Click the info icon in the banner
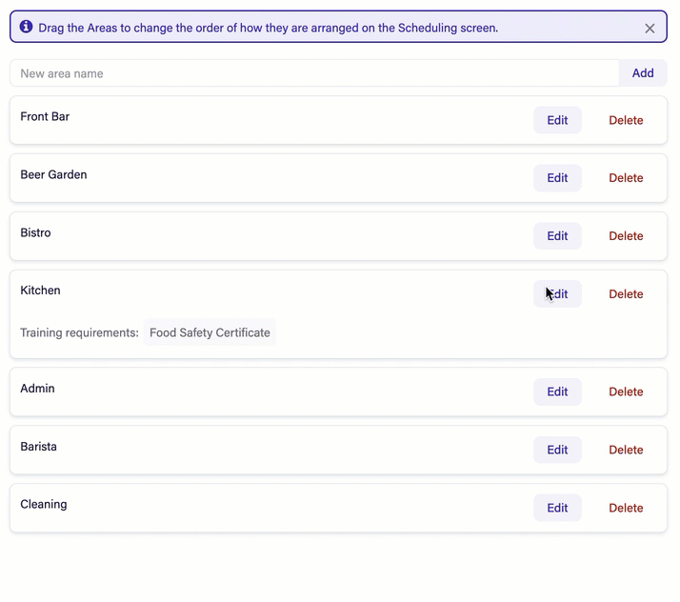 (26, 27)
